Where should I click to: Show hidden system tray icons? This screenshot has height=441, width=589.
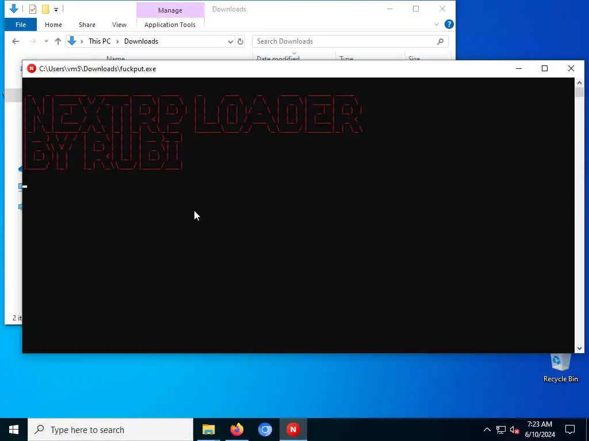pos(487,430)
